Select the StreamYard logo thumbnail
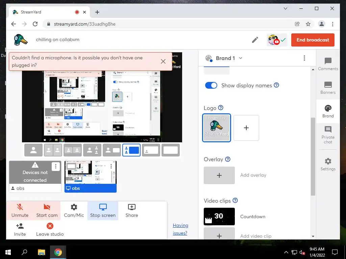 [x=217, y=128]
